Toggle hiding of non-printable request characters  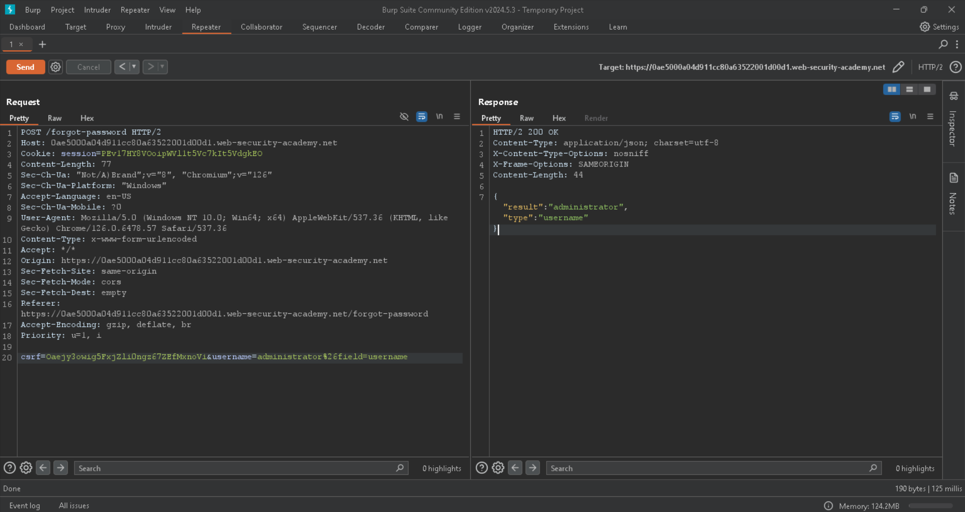click(404, 117)
